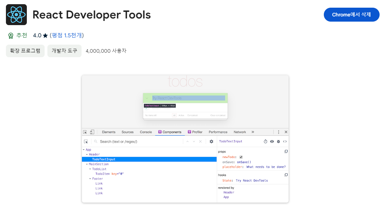Click the 4,000,000 사용자 user count
Viewport: 389px width, 212px height.
click(106, 51)
